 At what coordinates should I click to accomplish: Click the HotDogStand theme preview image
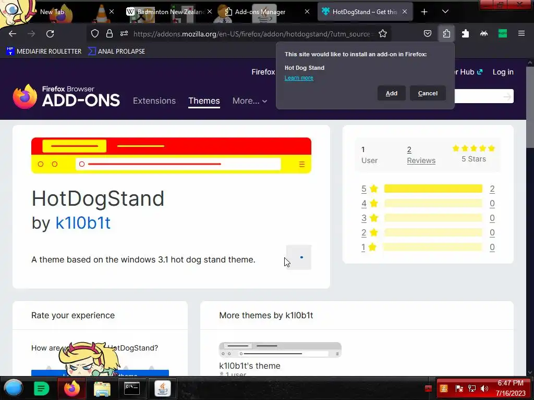pyautogui.click(x=171, y=155)
